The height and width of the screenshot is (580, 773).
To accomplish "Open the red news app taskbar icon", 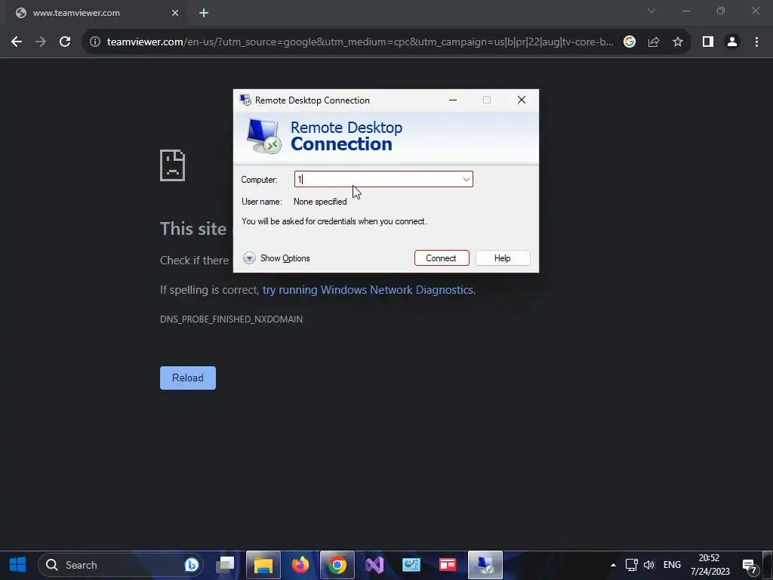I will [448, 565].
